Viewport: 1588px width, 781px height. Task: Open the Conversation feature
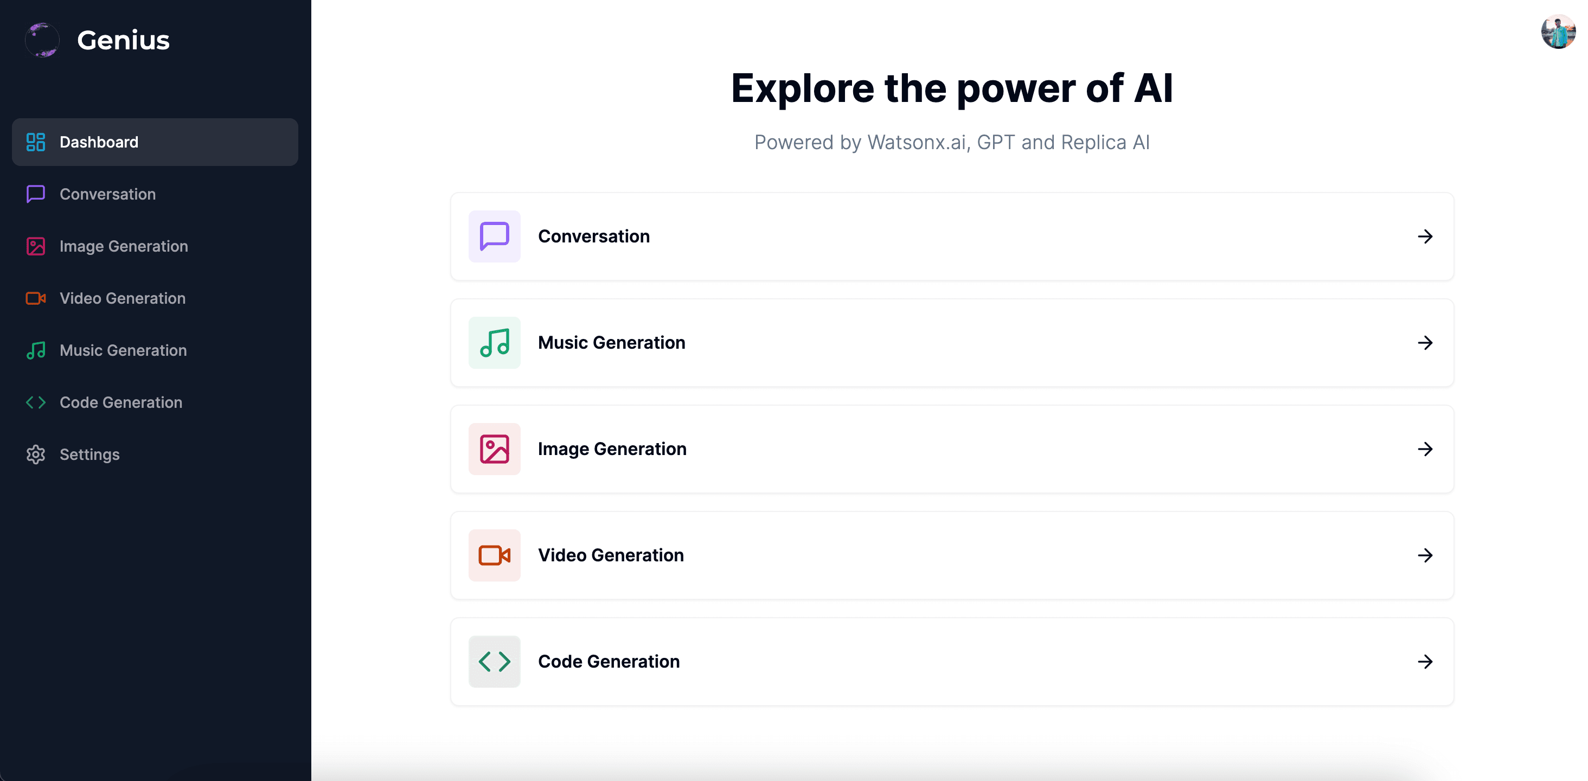[x=953, y=236]
